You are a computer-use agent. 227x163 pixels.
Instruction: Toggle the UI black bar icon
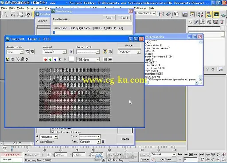tap(110, 60)
